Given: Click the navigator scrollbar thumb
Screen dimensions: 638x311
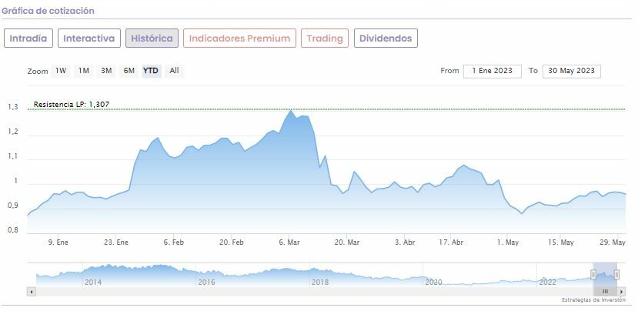Looking at the screenshot, I should pyautogui.click(x=605, y=292).
